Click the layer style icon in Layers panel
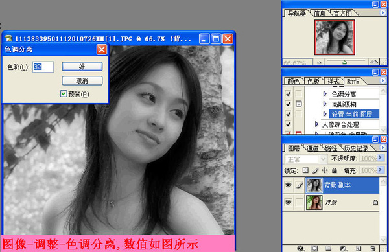Image resolution: width=389 pixels, height=252 pixels. coord(301,248)
